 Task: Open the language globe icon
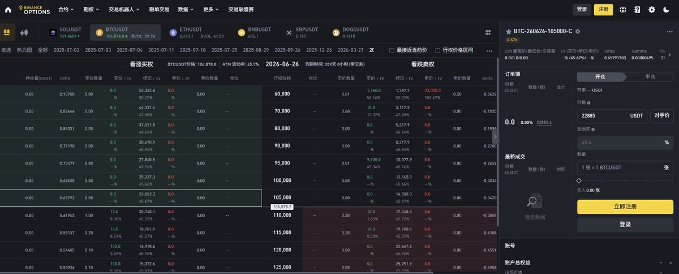[623, 10]
